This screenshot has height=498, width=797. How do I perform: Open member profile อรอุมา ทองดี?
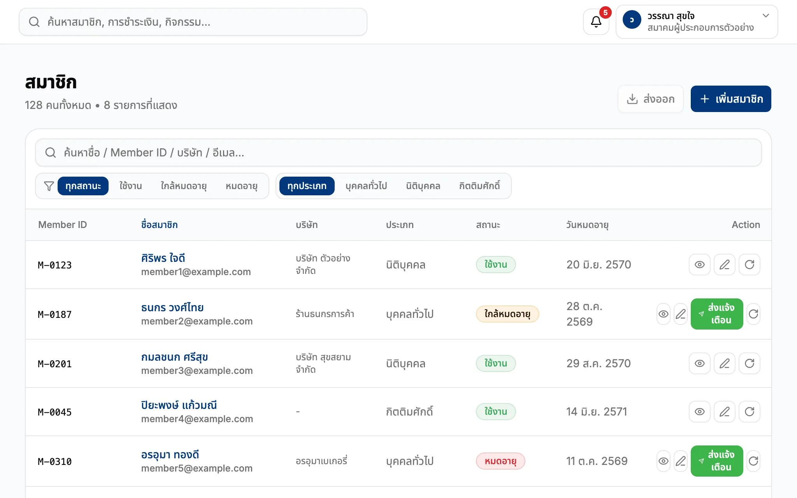point(170,454)
